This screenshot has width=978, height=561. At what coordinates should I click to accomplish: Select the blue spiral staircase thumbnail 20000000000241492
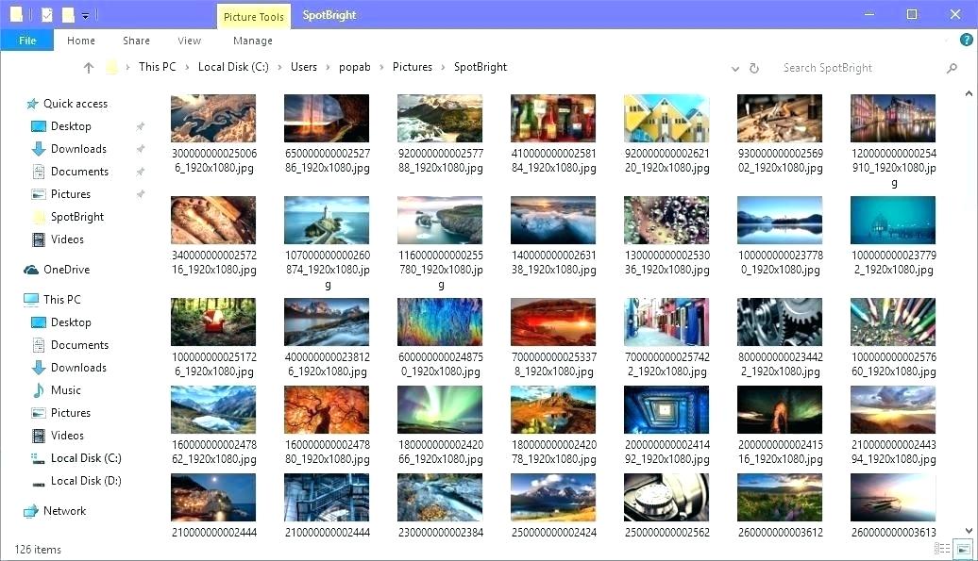pos(666,410)
